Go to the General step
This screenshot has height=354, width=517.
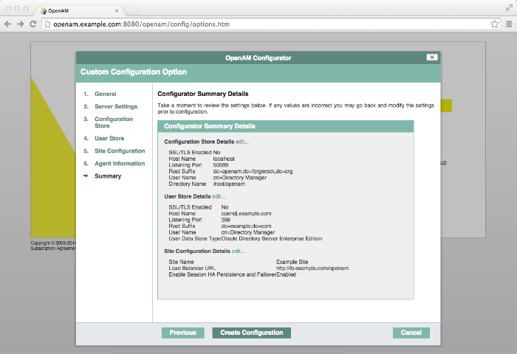tap(106, 94)
